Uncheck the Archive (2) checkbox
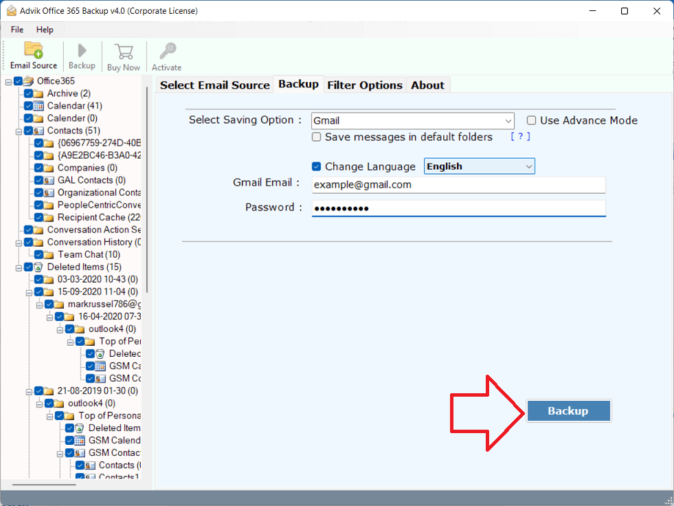Screen dimensions: 674x506 point(28,93)
